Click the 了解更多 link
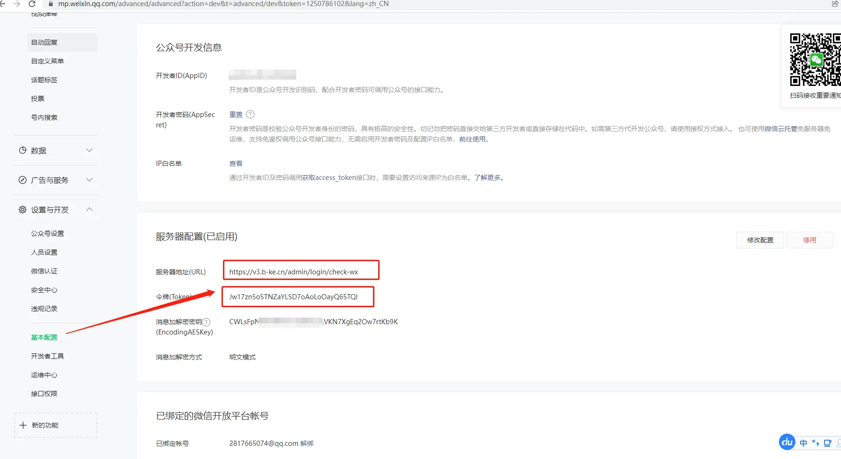841x459 pixels. [487, 178]
